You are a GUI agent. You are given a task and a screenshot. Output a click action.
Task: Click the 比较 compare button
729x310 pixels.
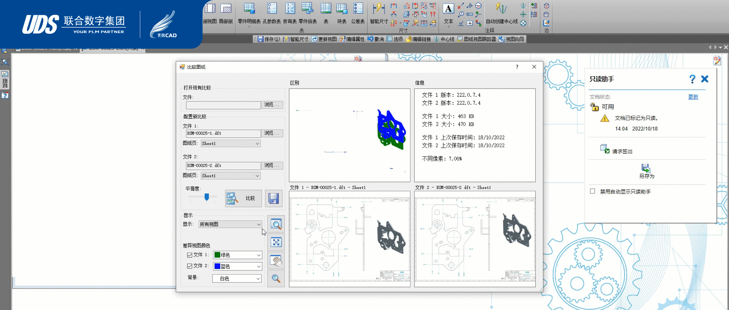tap(244, 198)
